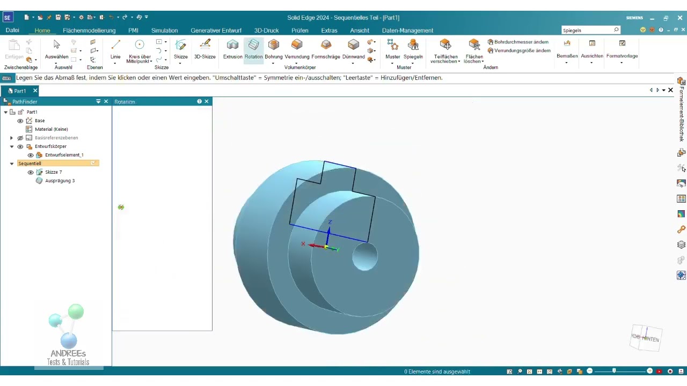Viewport: 687px width, 386px height.
Task: Open the PathFinder panel options dropdown
Action: (98, 101)
